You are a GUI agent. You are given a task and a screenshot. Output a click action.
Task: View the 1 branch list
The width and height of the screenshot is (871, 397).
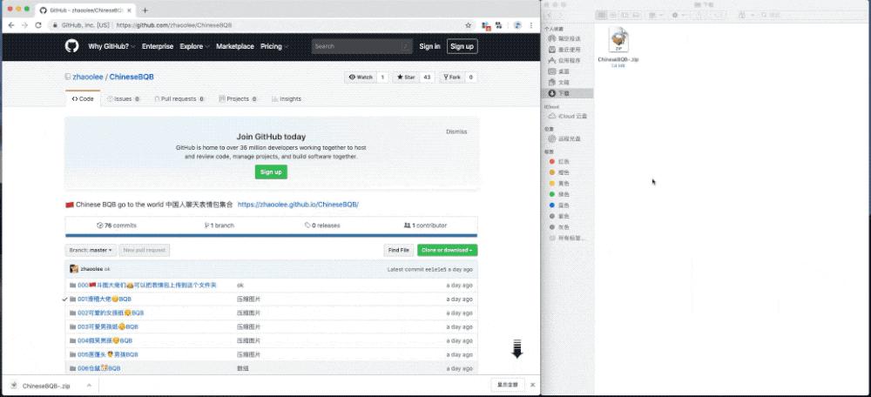(x=219, y=225)
